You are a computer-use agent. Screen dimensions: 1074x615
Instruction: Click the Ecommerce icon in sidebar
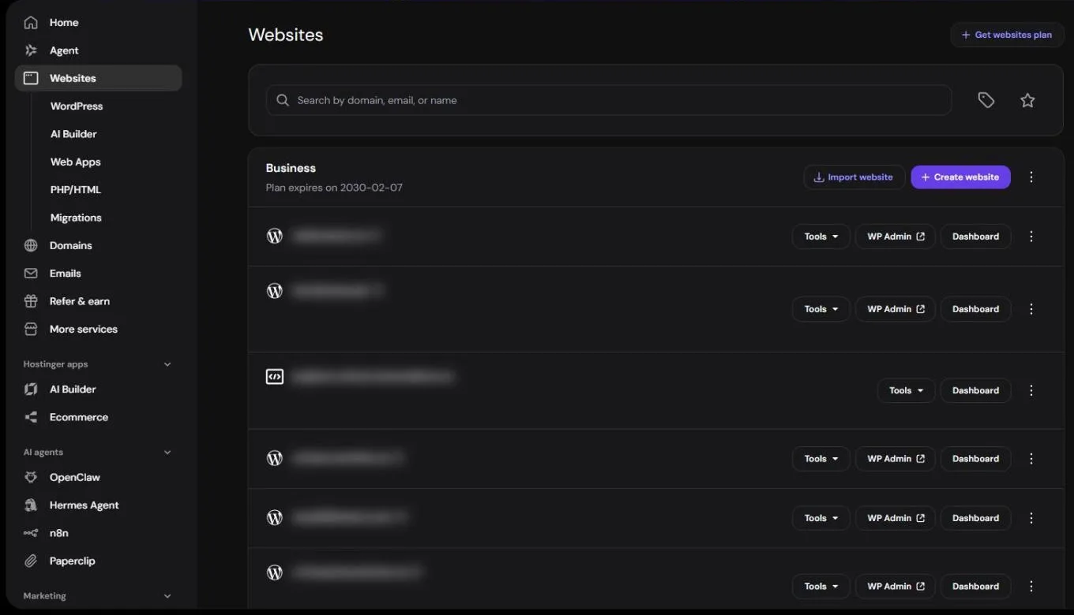tap(31, 417)
